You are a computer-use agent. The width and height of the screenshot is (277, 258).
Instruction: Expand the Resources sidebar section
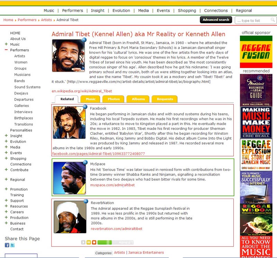[6, 206]
